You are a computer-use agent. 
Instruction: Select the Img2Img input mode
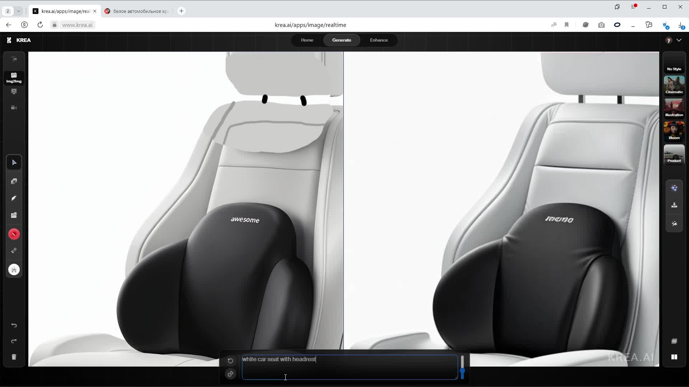[x=14, y=77]
